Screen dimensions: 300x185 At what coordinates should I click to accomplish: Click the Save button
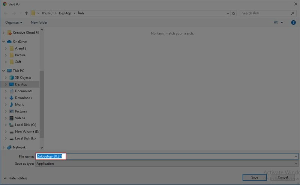[x=255, y=177]
